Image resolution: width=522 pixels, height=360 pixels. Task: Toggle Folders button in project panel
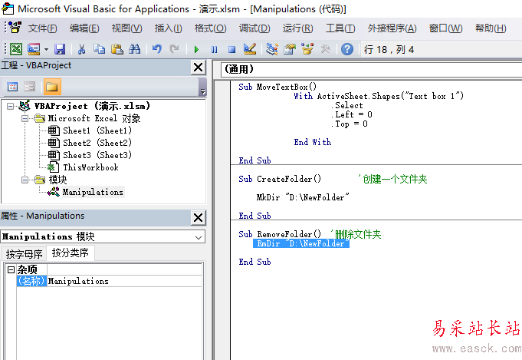click(52, 87)
